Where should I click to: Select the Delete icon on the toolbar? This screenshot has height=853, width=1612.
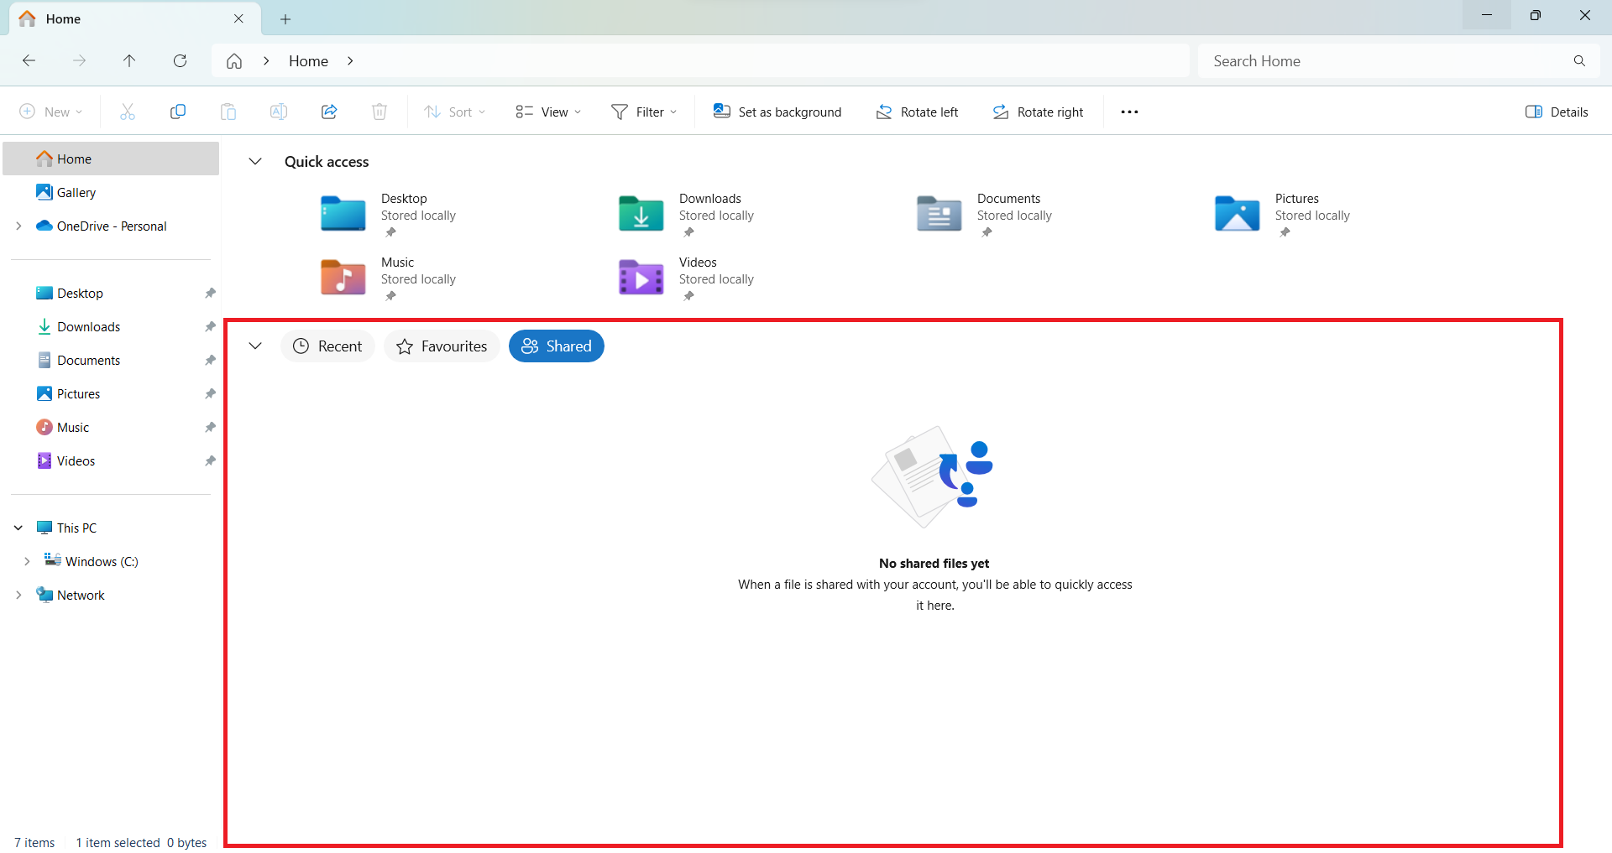tap(379, 111)
